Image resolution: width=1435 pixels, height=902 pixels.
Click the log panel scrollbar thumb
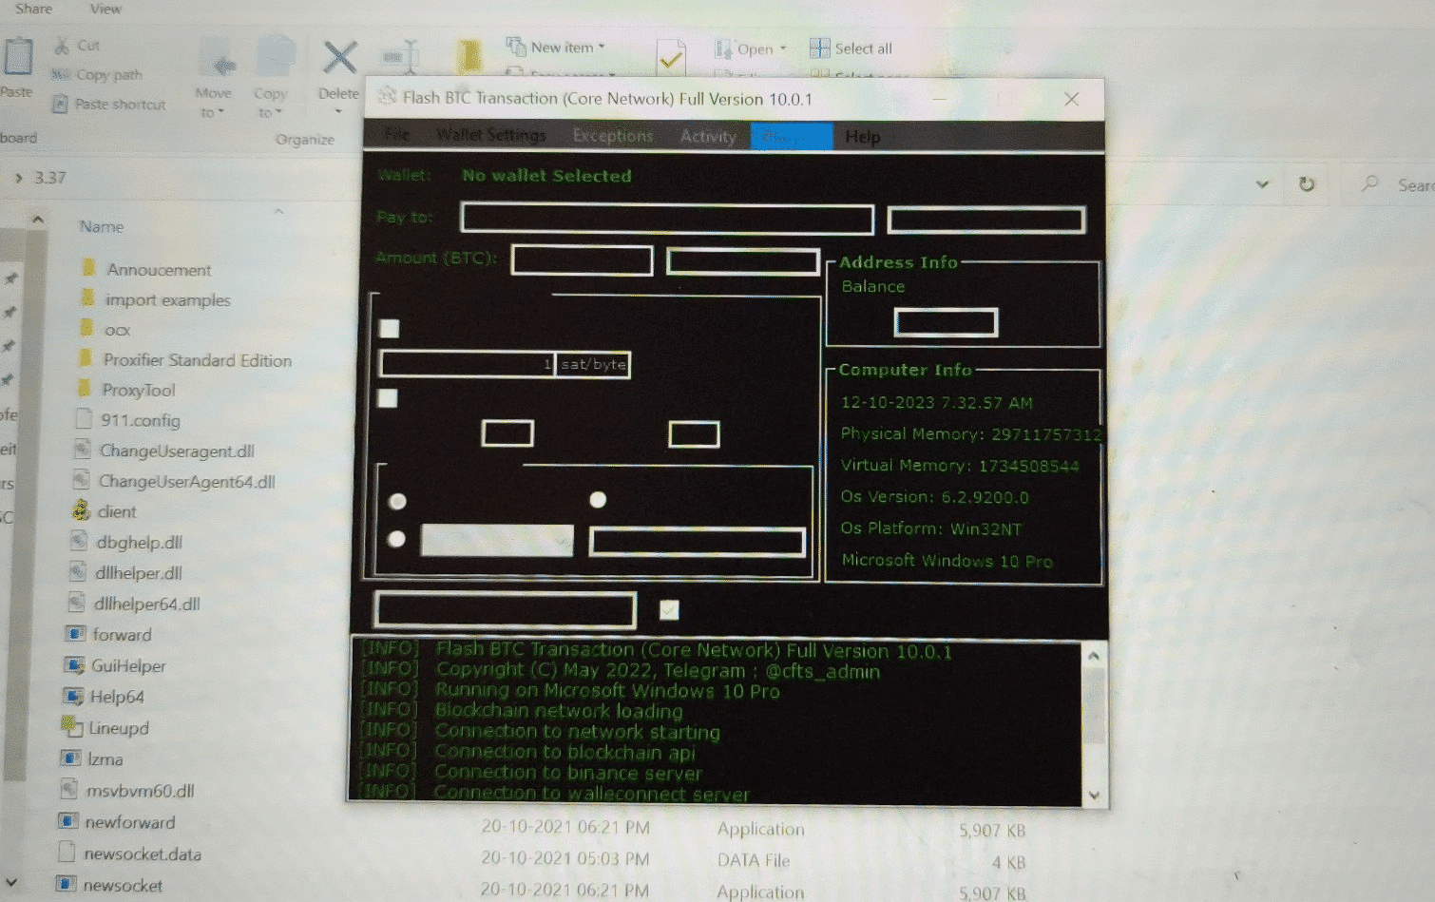click(1093, 704)
